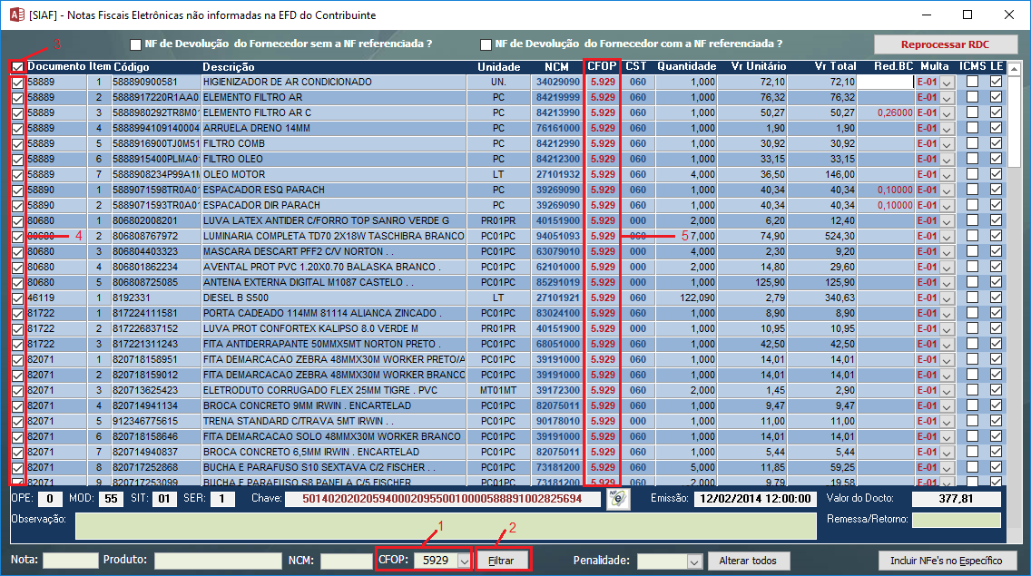Open Multa dropdown on ARRUELA DRENO 14MM row

pos(948,128)
